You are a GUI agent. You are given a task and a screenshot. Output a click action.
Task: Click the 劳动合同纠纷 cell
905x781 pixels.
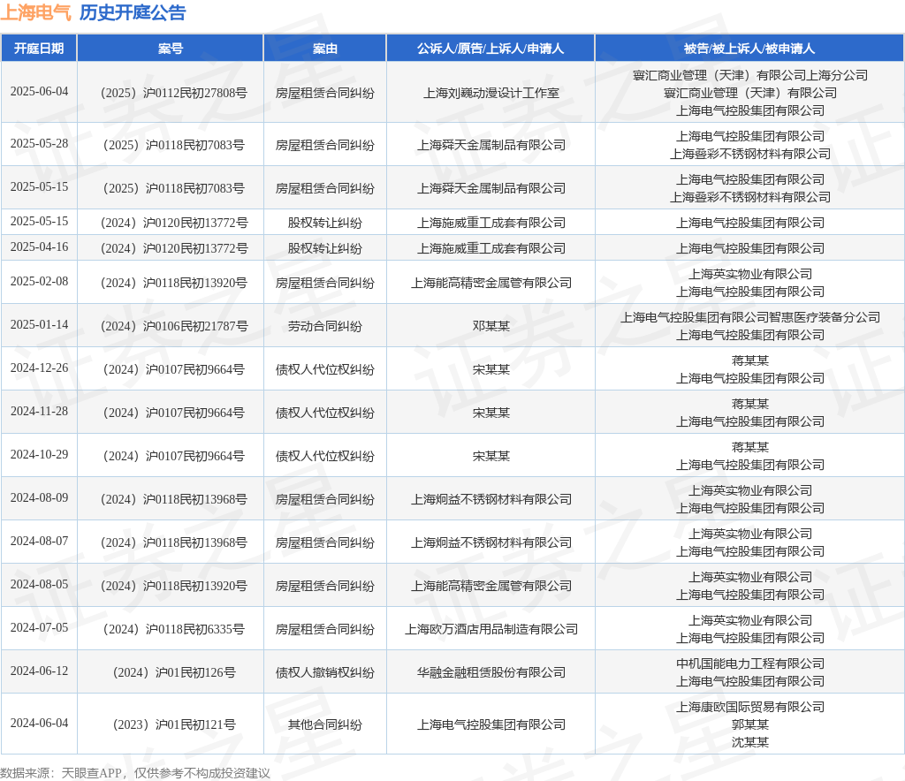[x=325, y=327]
